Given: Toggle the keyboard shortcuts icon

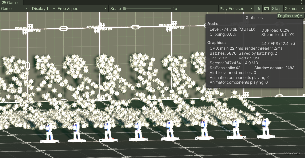Looking at the screenshot, I should (267, 8).
